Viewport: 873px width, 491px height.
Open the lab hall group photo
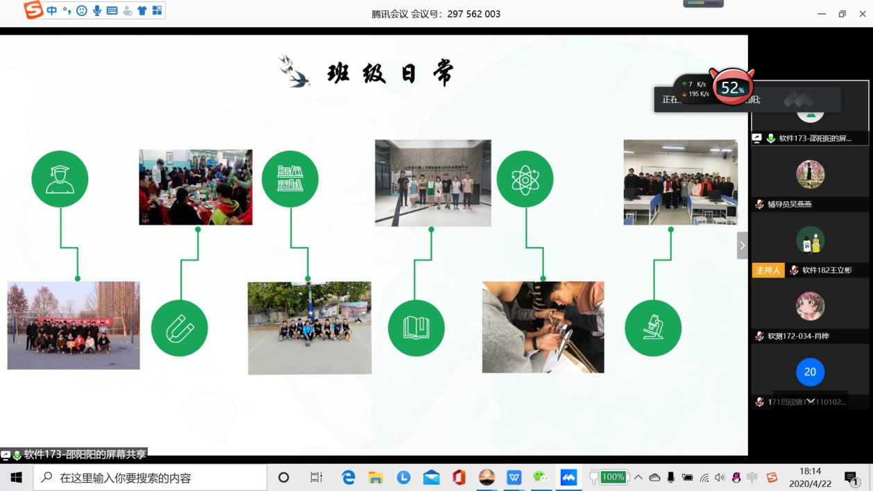pyautogui.click(x=433, y=183)
